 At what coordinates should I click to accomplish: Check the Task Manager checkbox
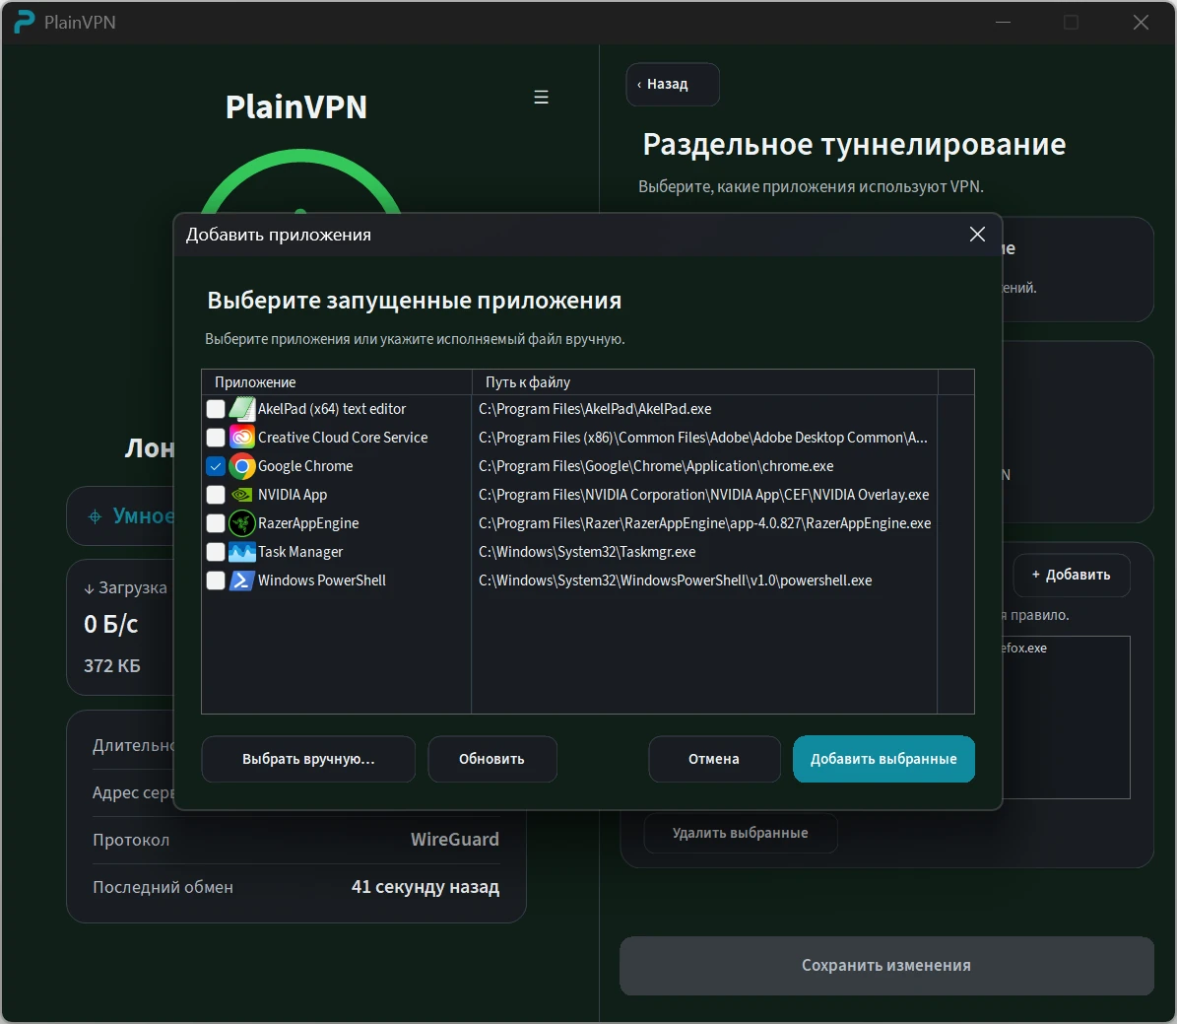coord(216,552)
